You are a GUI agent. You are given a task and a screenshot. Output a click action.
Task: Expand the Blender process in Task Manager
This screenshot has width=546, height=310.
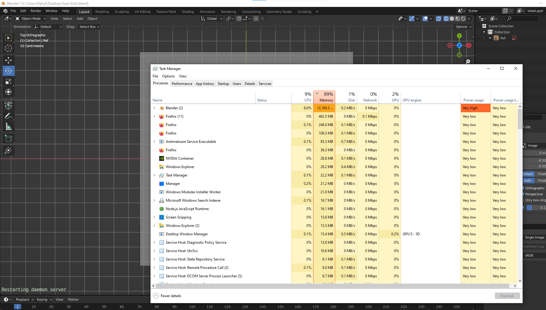click(154, 108)
